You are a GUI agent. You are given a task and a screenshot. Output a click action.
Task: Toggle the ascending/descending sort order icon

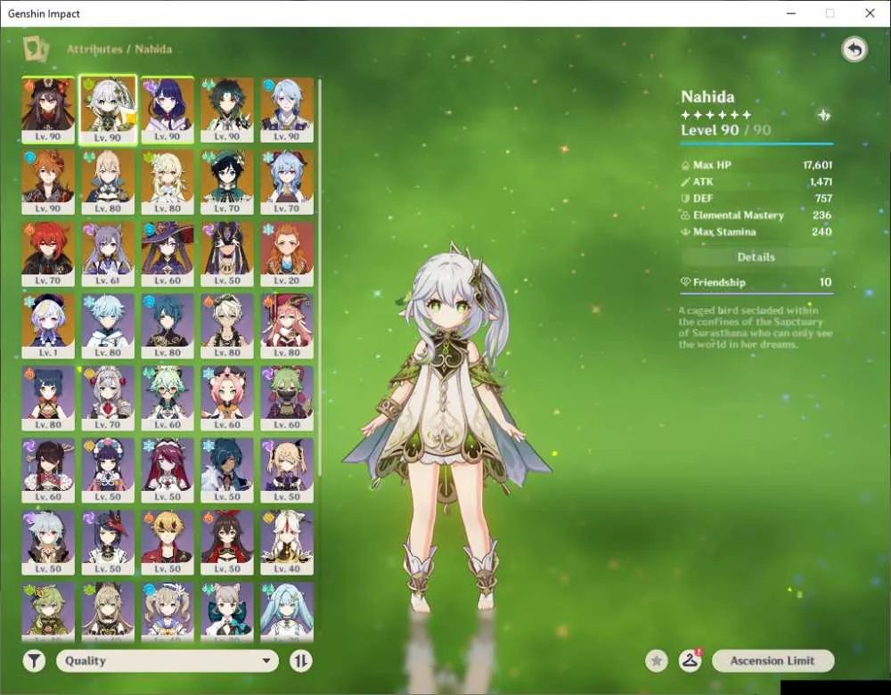pos(300,661)
